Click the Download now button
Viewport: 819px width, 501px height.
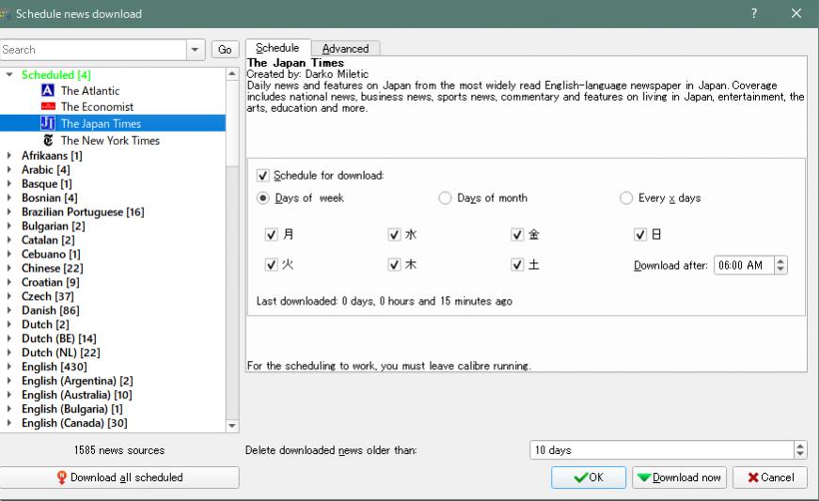(x=679, y=478)
